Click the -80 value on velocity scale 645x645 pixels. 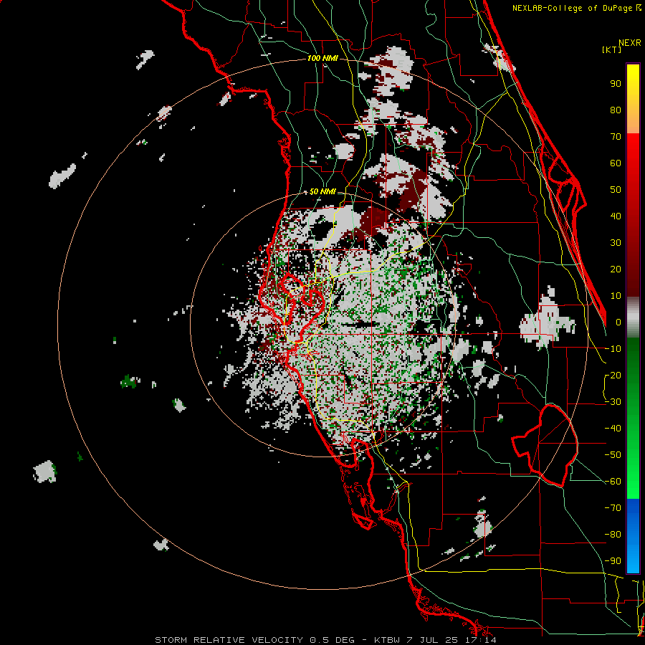point(613,535)
